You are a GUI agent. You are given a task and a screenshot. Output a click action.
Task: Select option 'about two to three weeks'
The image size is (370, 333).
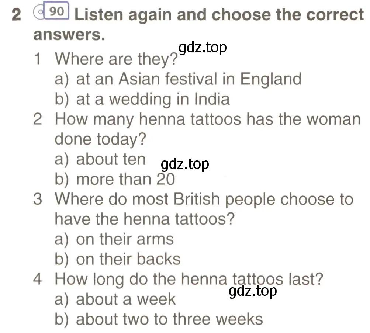coord(159,320)
